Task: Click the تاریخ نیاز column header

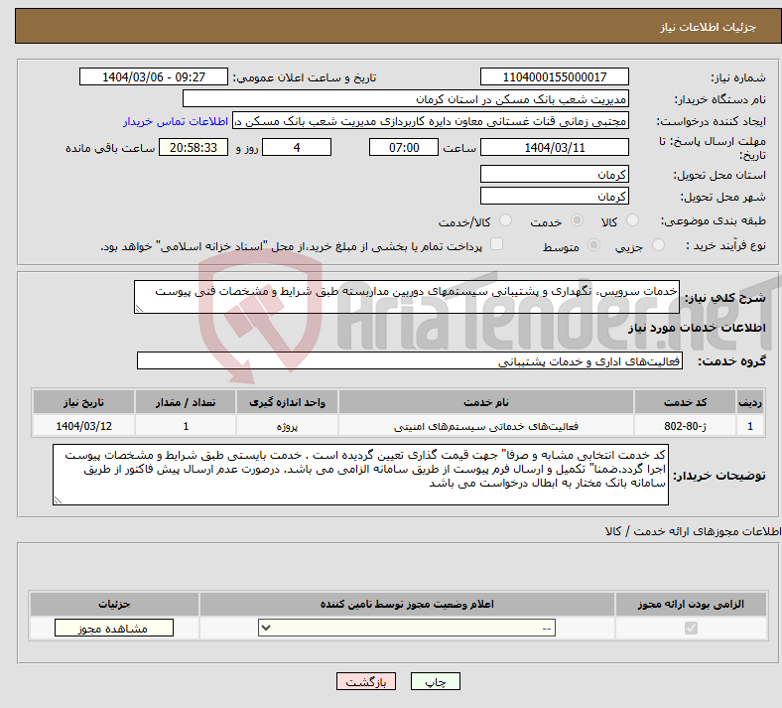Action: 83,402
